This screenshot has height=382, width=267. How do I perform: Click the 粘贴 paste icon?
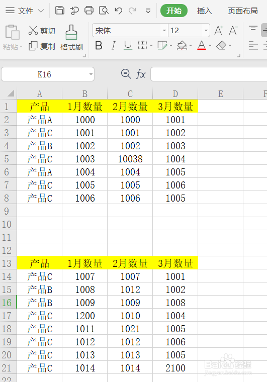12,32
